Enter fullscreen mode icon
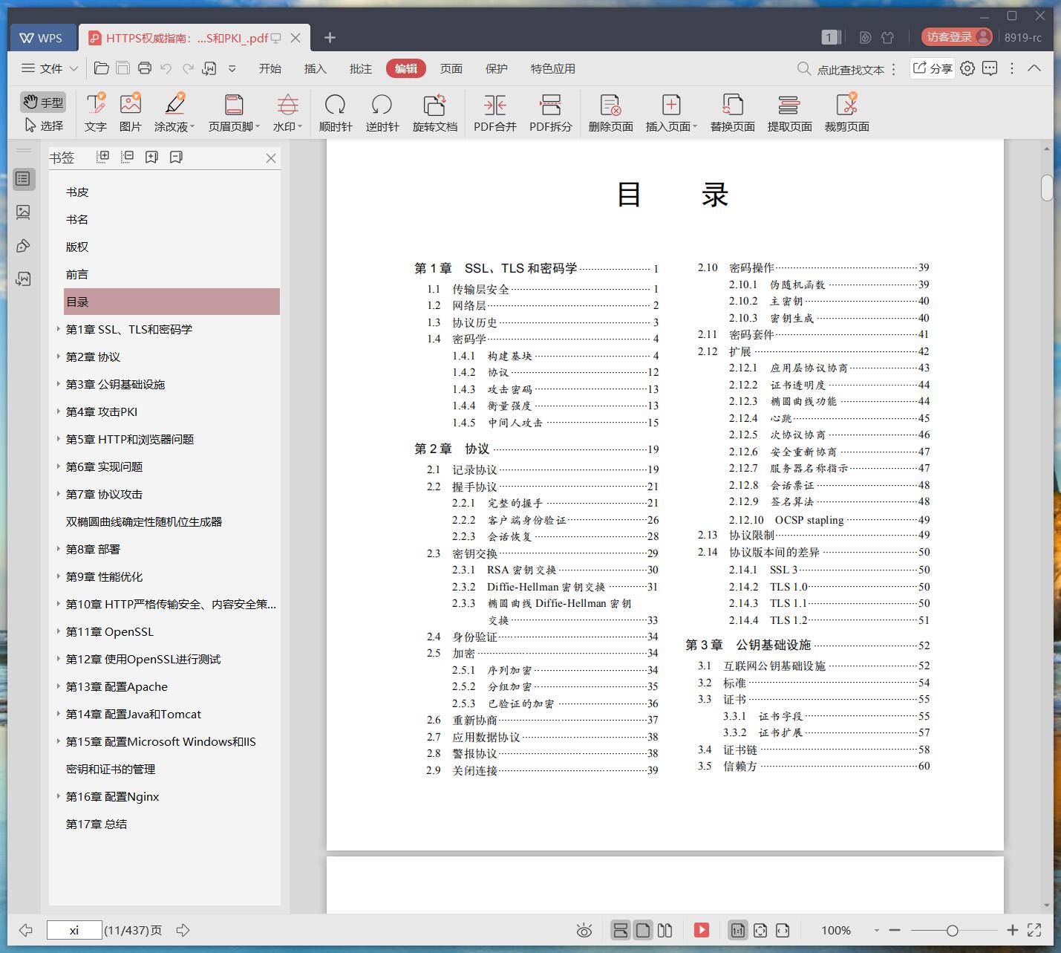The height and width of the screenshot is (953, 1061). click(x=1034, y=930)
